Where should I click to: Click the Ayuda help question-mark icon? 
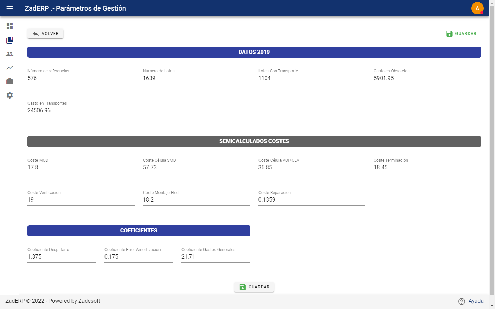point(462,301)
